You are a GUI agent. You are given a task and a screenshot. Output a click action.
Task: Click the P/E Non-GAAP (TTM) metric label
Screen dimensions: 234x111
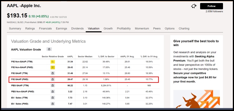pos(22,62)
